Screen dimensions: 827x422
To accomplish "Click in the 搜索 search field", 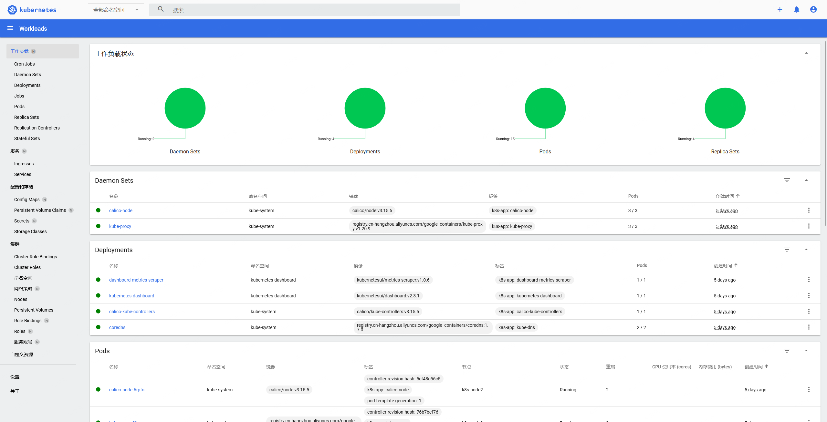I will [305, 10].
